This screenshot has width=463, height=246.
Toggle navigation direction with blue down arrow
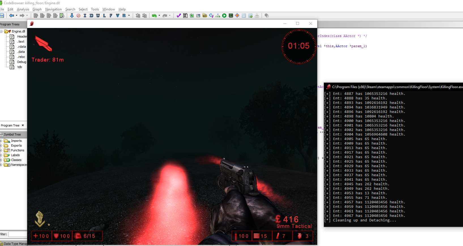tap(72, 16)
